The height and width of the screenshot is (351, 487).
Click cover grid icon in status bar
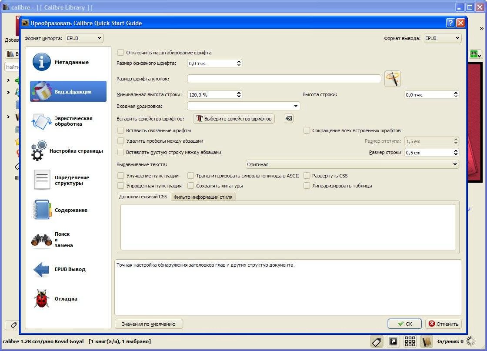[410, 341]
